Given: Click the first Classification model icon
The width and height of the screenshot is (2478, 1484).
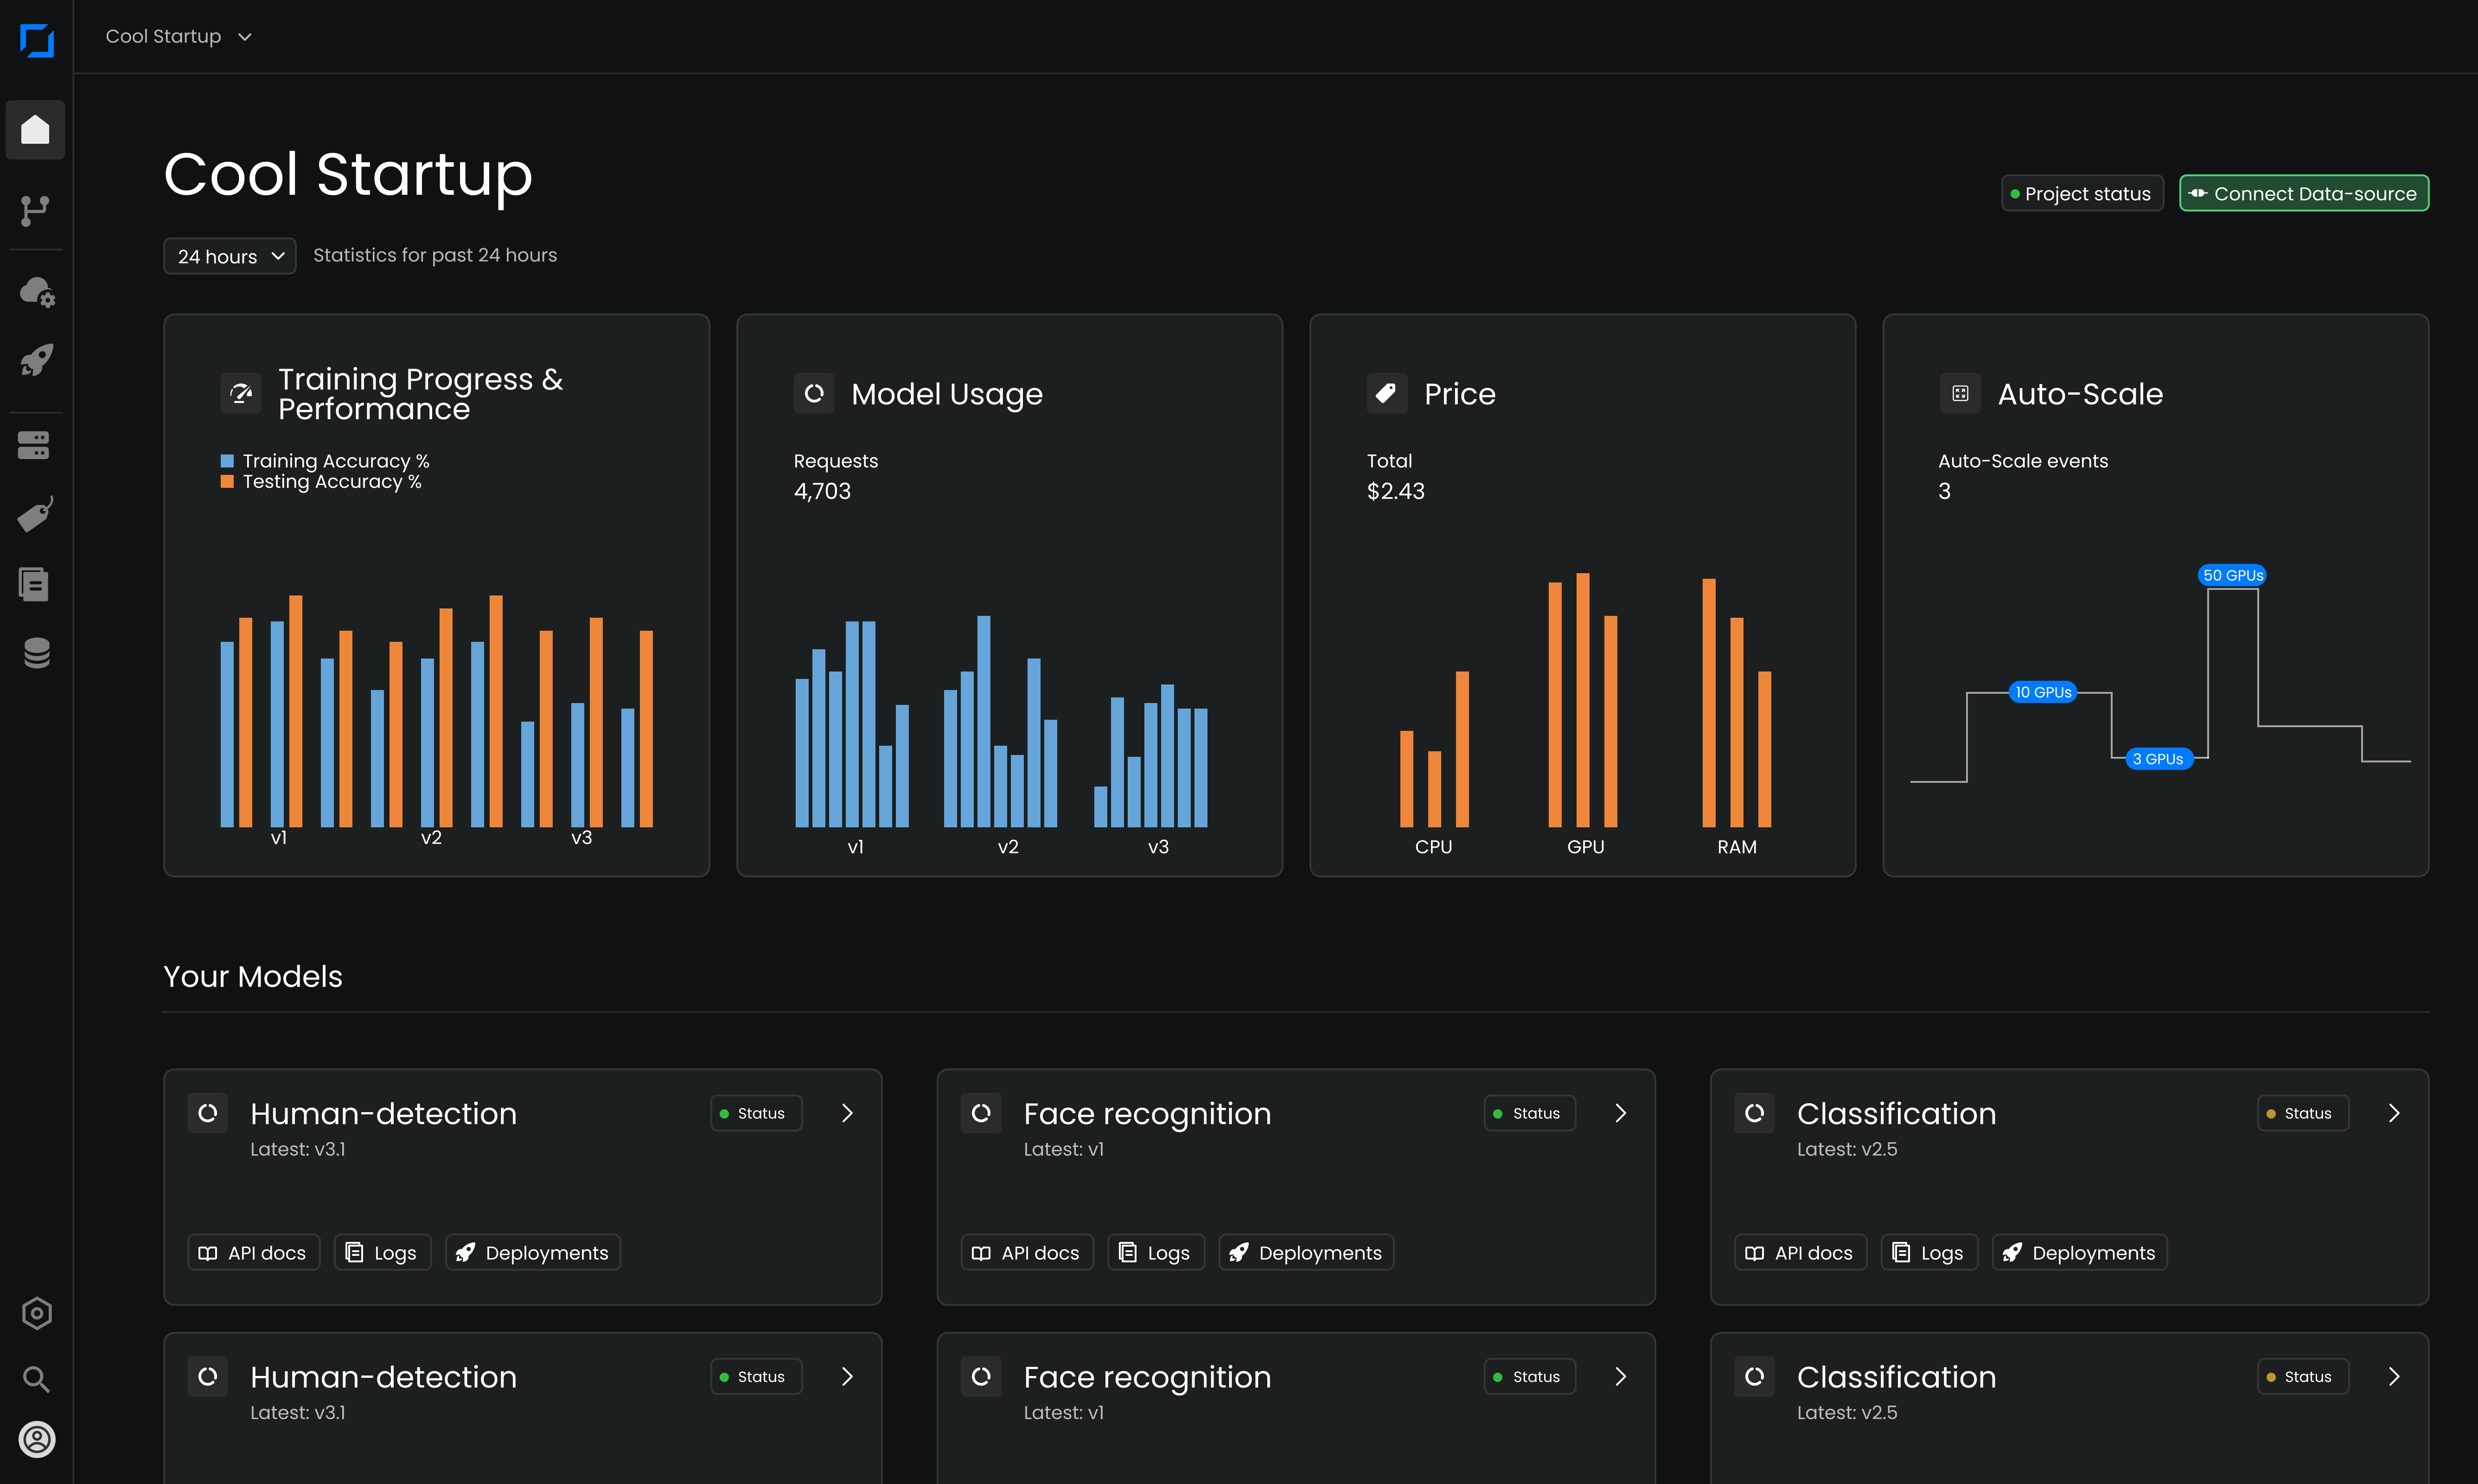Looking at the screenshot, I should pyautogui.click(x=1754, y=1113).
